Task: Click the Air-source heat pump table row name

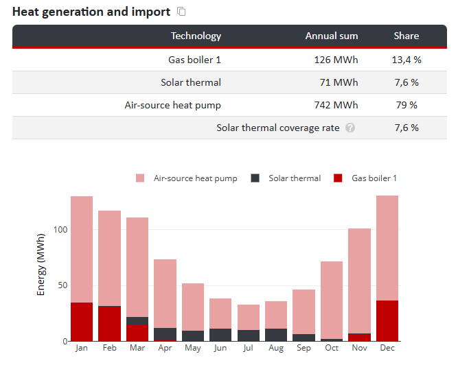Action: 172,106
